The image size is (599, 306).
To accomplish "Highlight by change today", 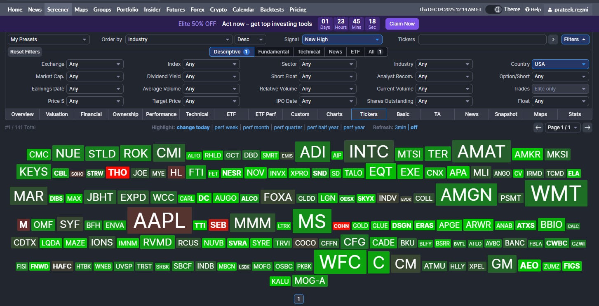I will 193,128.
